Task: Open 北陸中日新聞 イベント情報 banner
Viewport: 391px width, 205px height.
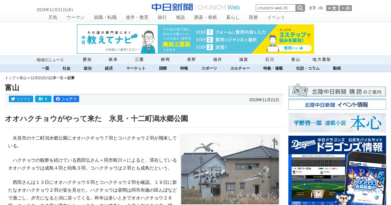Action: [337, 104]
